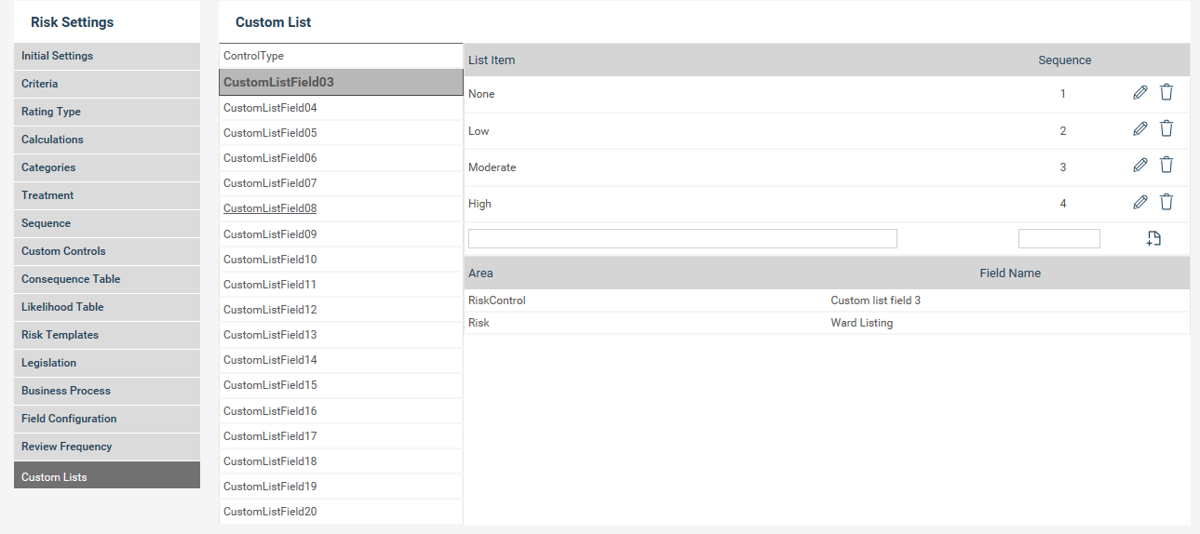
Task: Delete the None list item
Action: pyautogui.click(x=1166, y=92)
